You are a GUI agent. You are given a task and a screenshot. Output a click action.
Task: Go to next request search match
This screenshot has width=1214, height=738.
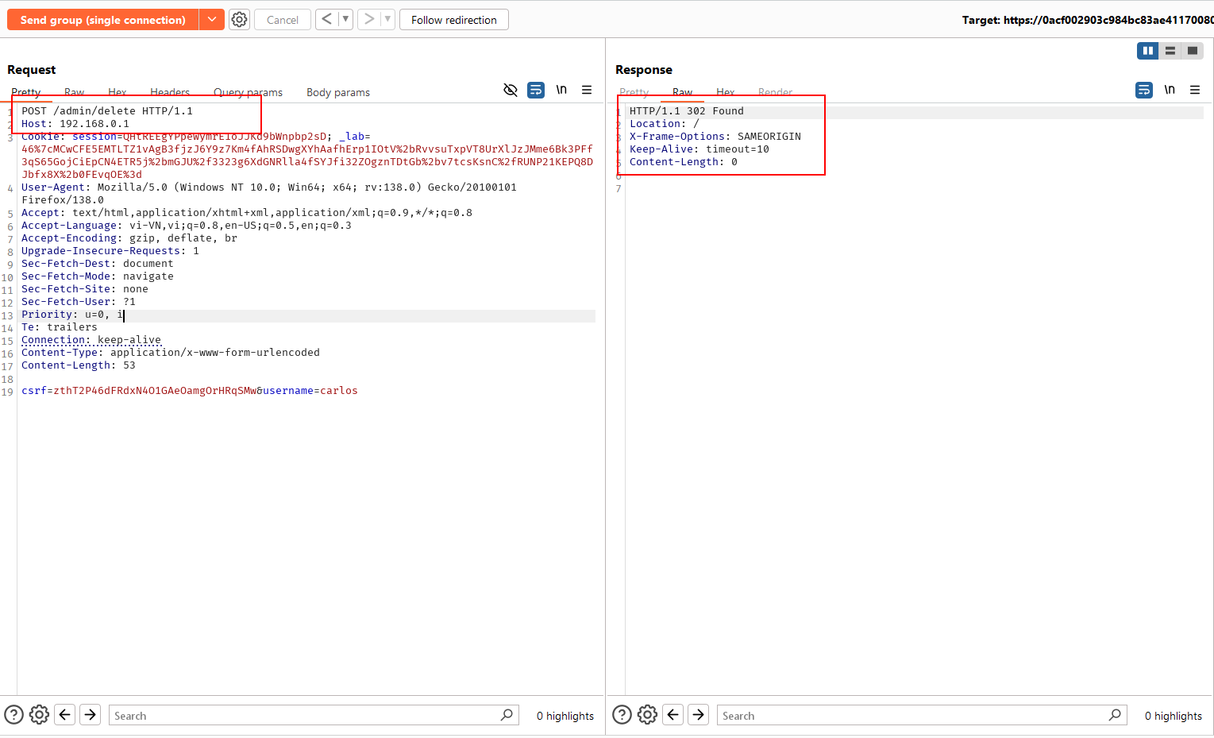91,715
